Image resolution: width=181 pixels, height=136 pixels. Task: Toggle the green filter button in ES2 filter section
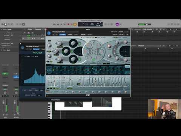pyautogui.click(x=94, y=59)
